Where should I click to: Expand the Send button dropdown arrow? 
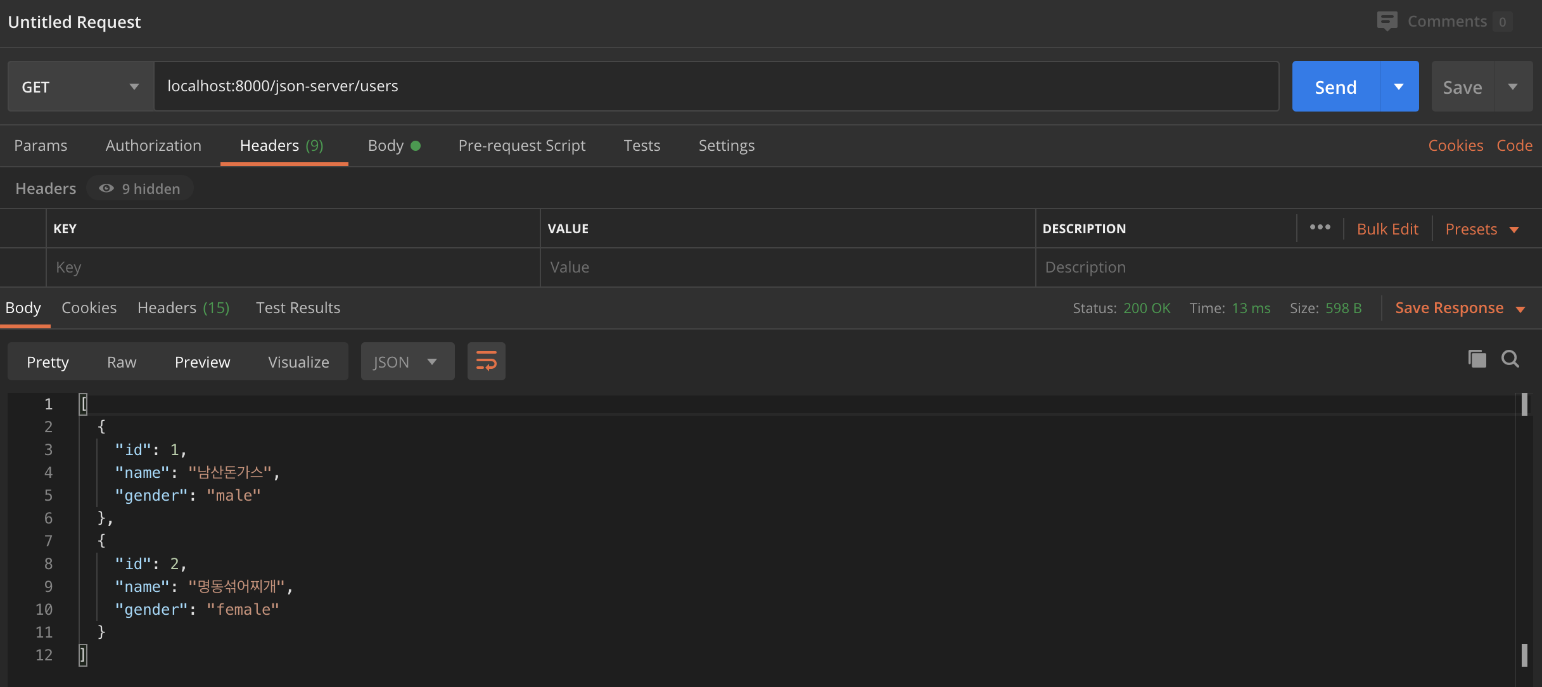(x=1399, y=87)
